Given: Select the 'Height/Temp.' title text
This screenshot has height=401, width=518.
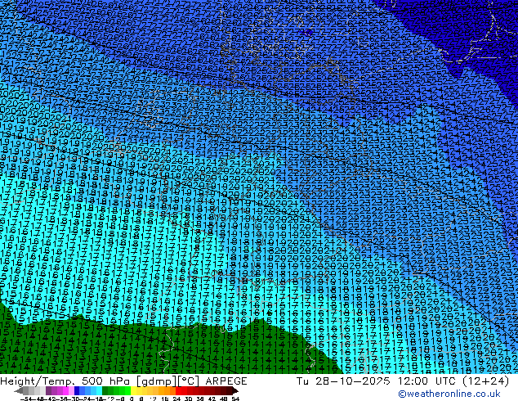Looking at the screenshot, I should (x=37, y=381).
